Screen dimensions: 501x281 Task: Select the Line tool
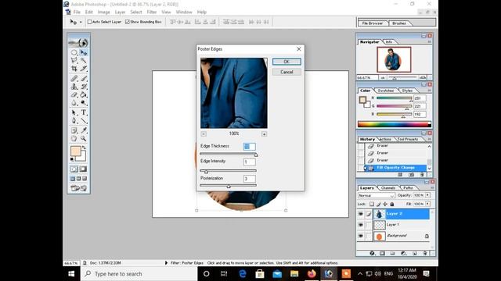(x=84, y=121)
